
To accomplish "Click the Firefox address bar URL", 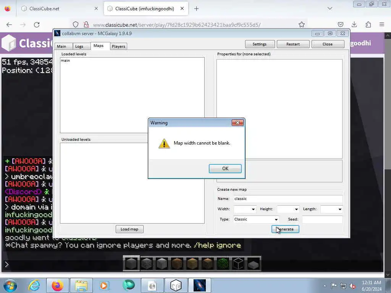I will pos(176,25).
